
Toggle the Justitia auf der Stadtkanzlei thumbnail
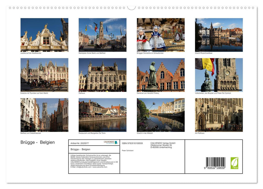click(44, 35)
